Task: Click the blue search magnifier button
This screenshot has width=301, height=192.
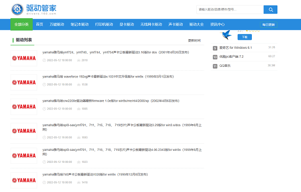Action: 270,10
